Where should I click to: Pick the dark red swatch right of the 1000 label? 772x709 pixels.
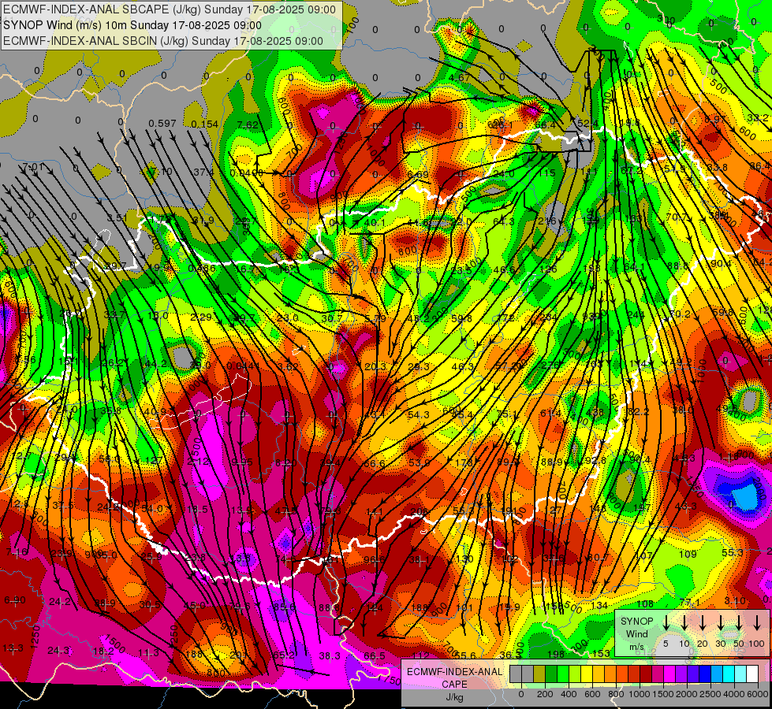[x=647, y=674]
